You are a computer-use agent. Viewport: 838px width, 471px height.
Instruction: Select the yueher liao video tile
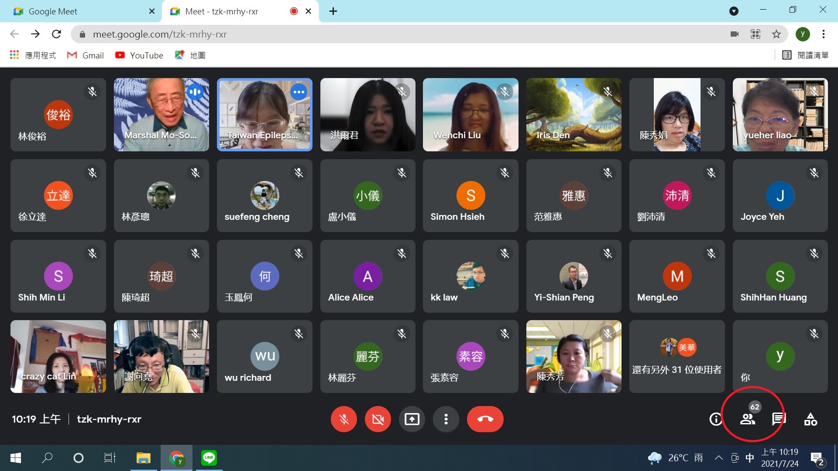(x=780, y=115)
